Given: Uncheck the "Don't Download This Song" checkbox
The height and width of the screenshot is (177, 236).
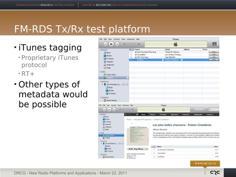Looking at the screenshot, I should coord(135,52).
